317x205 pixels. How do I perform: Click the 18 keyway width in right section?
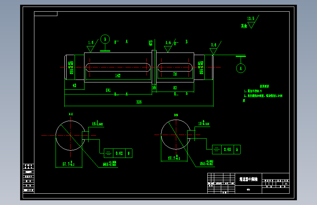(204, 123)
